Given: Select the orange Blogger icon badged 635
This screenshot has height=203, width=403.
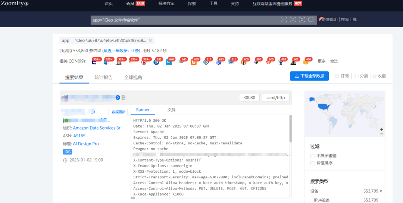Looking at the screenshot, I should (x=194, y=62).
